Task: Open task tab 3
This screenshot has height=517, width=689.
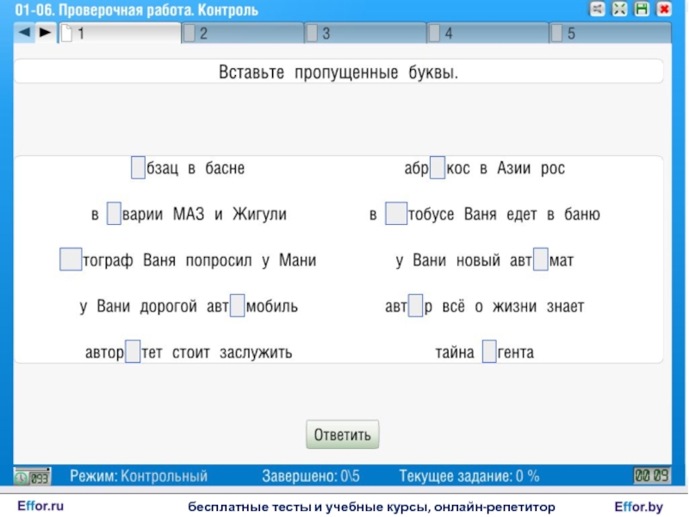Action: [365, 34]
